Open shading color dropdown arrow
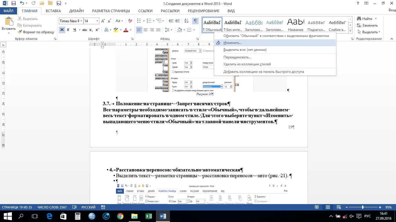396x222 pixels. 184,30
